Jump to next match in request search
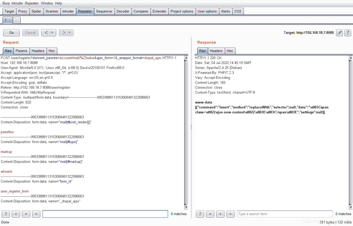 pyautogui.click(x=36, y=214)
